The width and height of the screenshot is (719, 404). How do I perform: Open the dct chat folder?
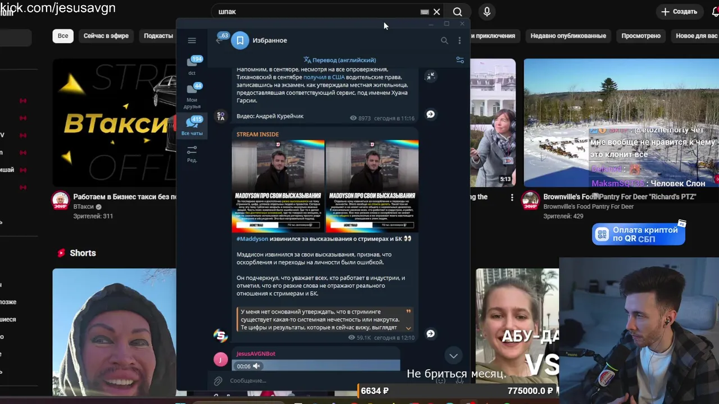coord(192,66)
